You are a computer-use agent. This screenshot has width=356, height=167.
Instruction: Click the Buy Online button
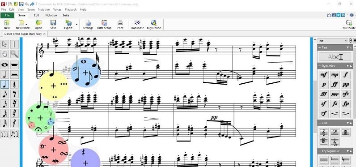(154, 25)
